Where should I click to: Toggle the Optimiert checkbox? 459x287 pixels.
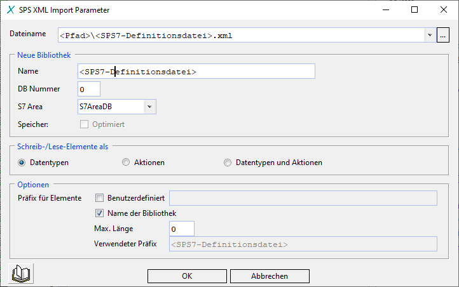[84, 124]
